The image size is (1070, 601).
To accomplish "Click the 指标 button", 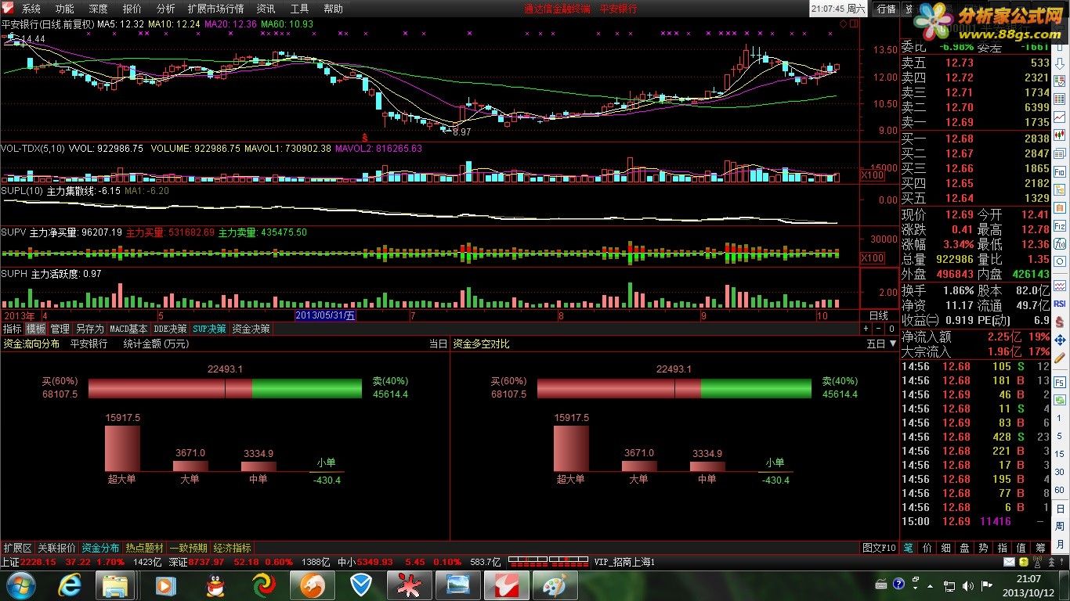I will (x=12, y=329).
